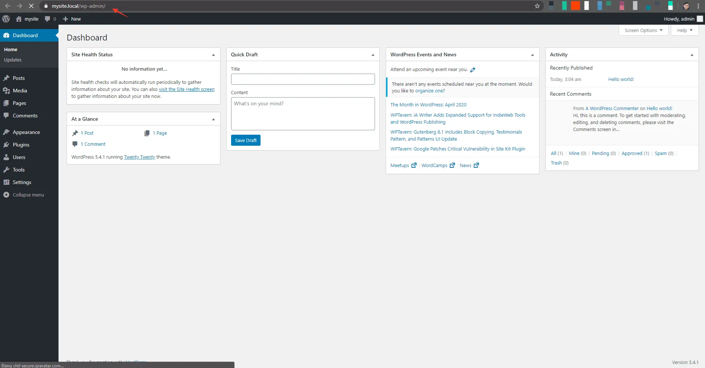Focus the Quick Draft Title field

click(303, 79)
